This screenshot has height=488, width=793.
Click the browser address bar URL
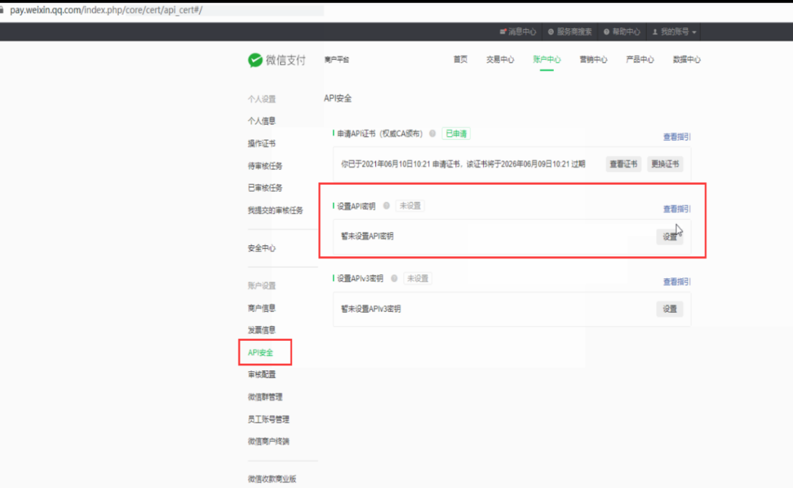point(107,10)
